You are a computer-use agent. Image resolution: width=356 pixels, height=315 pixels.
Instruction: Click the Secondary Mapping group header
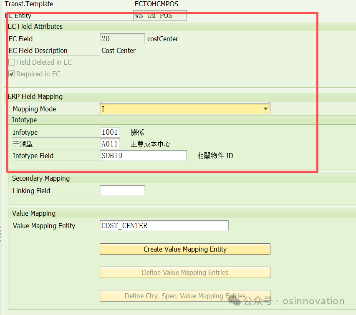point(41,179)
